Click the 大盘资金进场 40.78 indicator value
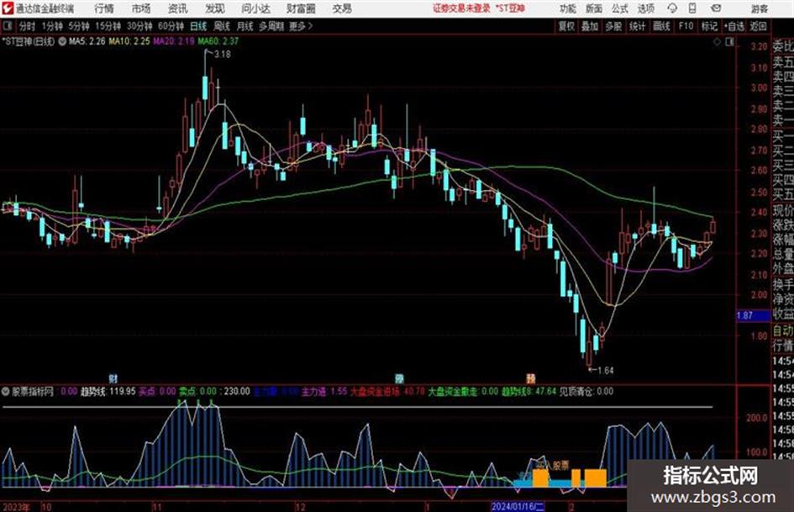794x512 pixels. pos(387,392)
